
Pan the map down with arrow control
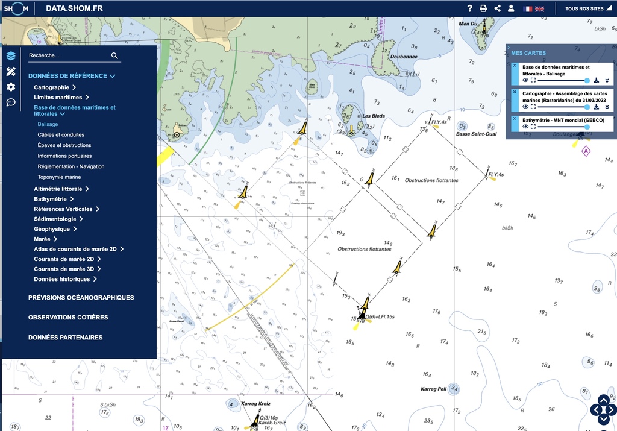[604, 419]
